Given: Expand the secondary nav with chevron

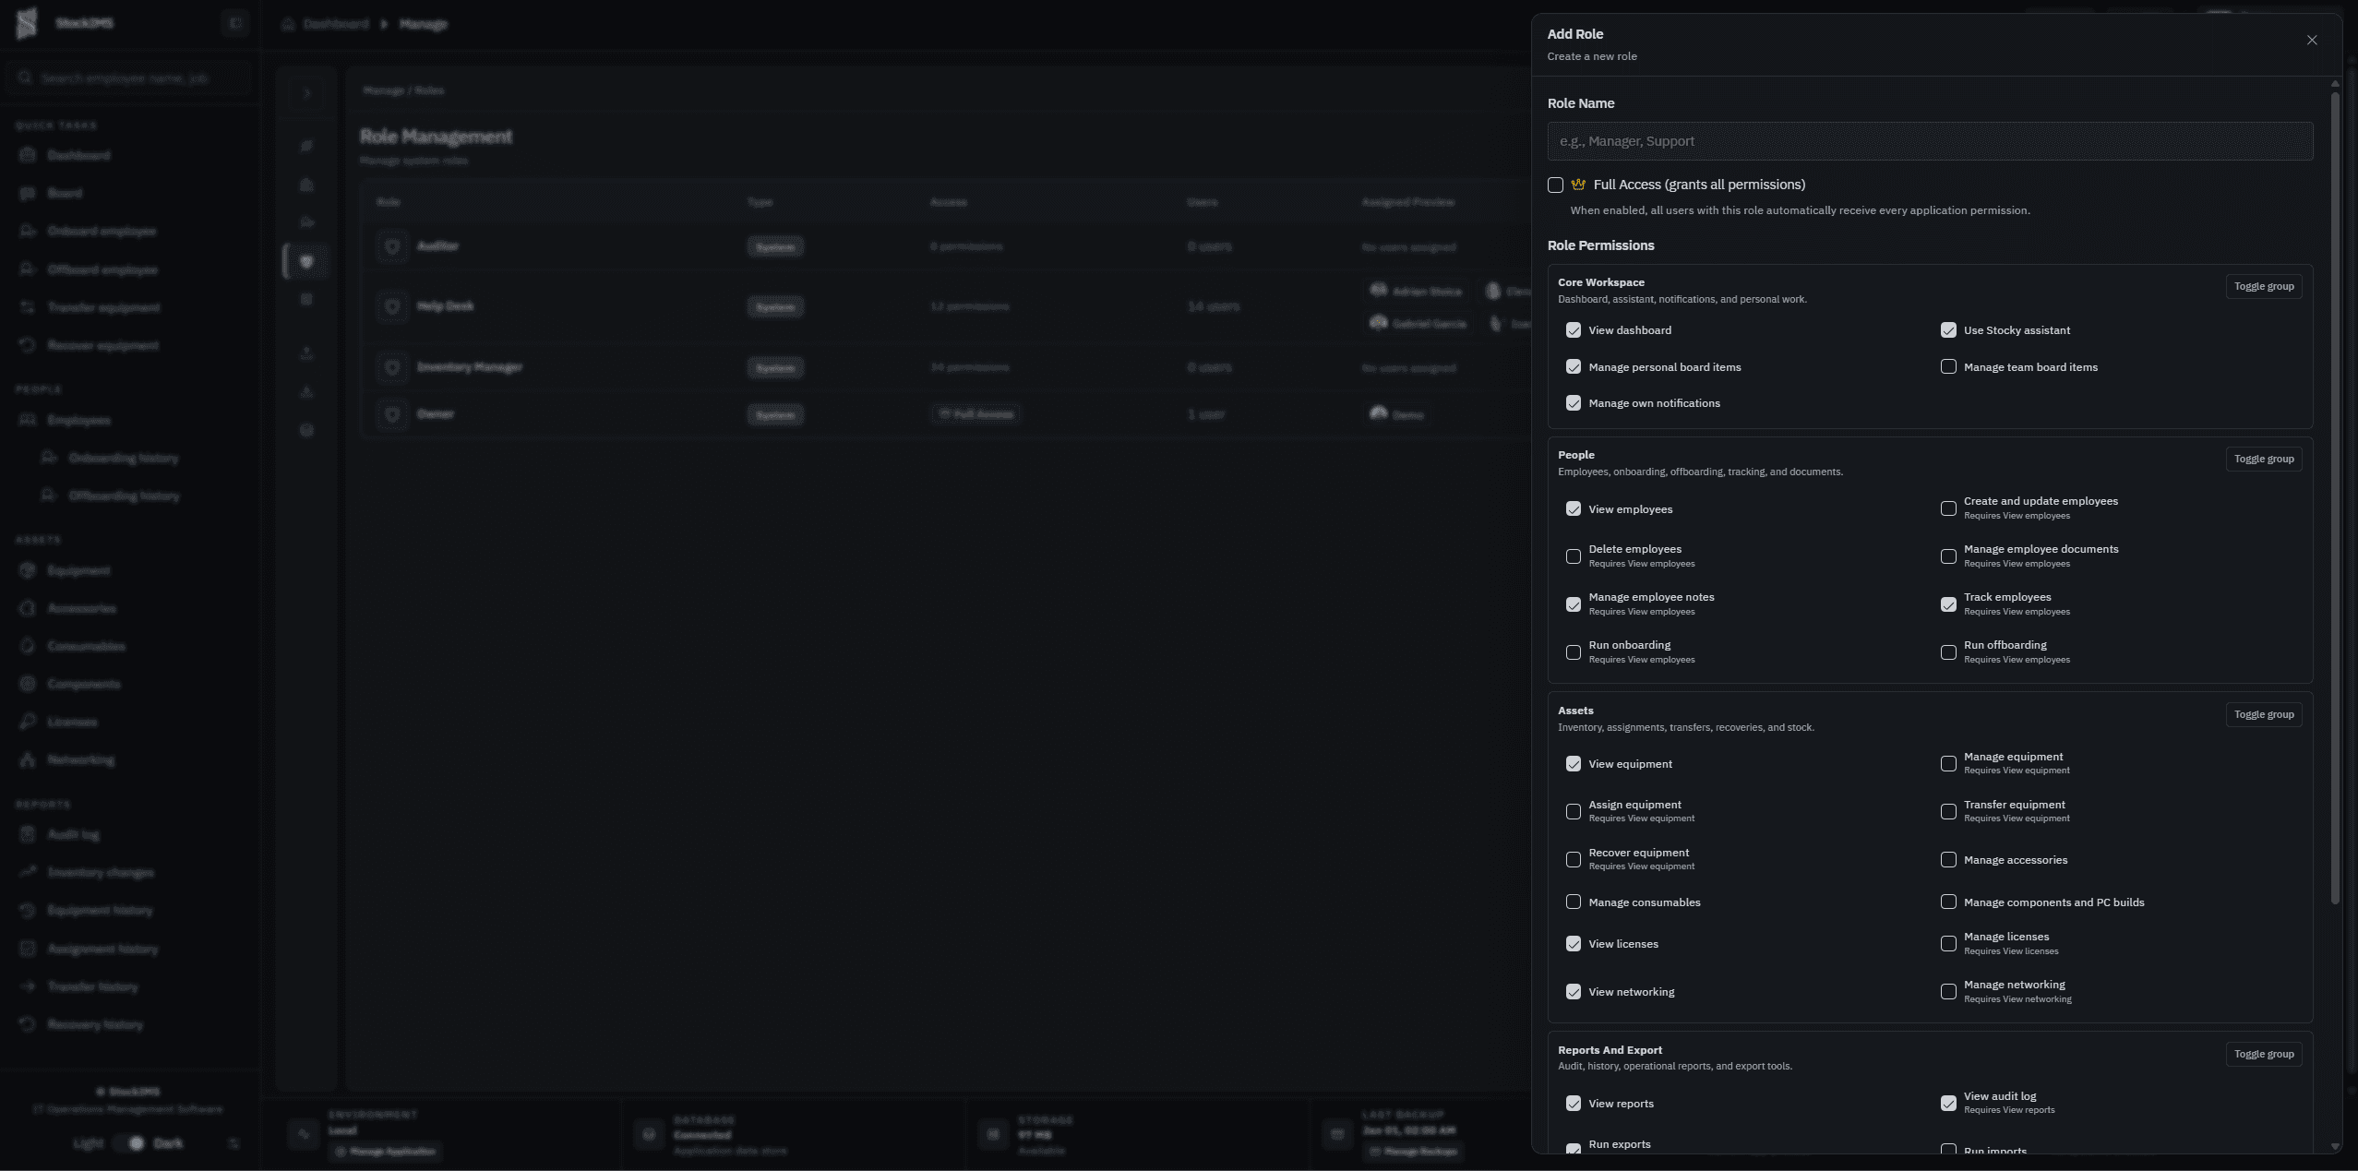Looking at the screenshot, I should [306, 93].
